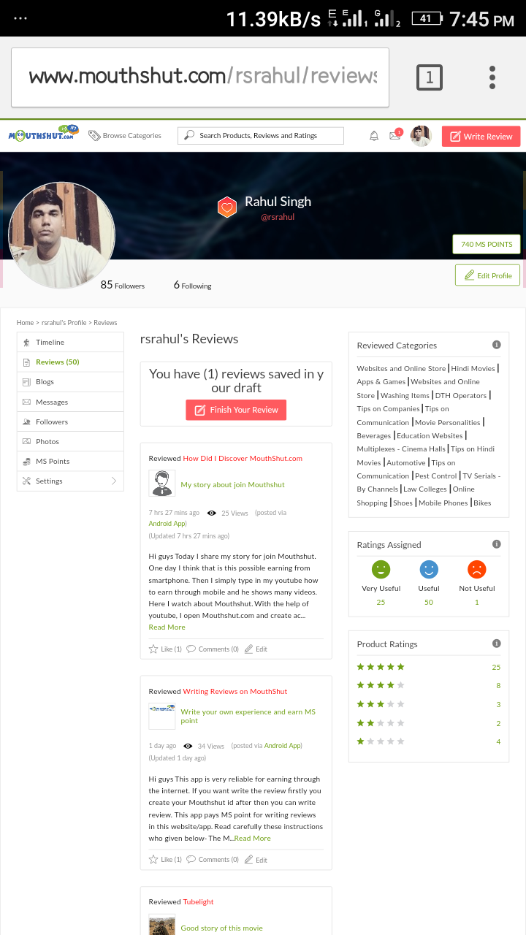The height and width of the screenshot is (935, 526).
Task: Open the Browse Categories dropdown
Action: click(124, 135)
